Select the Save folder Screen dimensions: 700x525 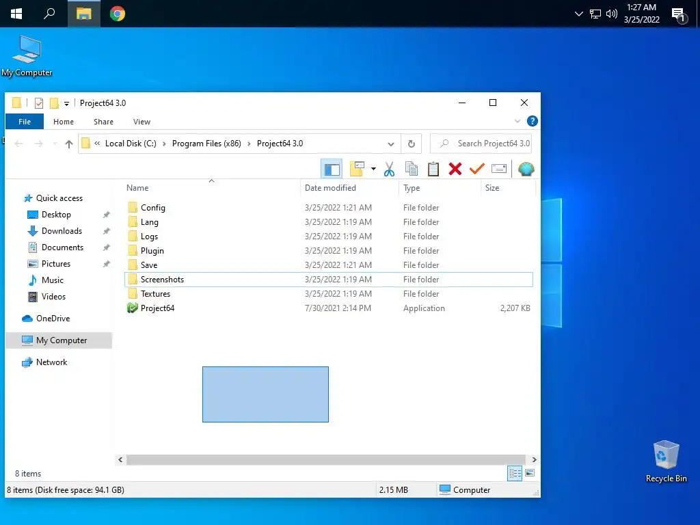tap(329, 265)
